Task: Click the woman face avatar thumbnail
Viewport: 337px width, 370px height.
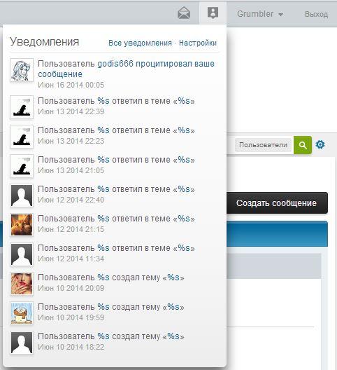Action: [x=22, y=284]
